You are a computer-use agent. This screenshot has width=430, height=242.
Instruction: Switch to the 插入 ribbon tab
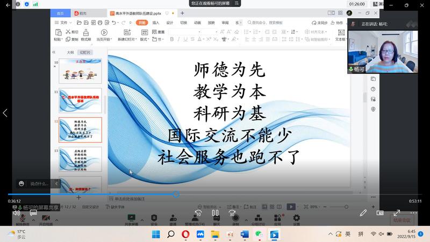pos(156,23)
